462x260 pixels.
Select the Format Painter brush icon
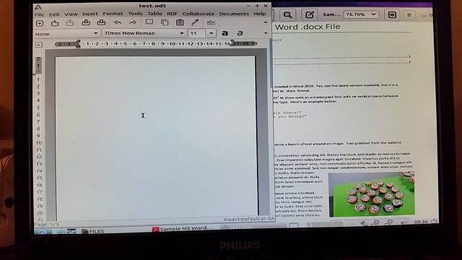[x=195, y=22]
